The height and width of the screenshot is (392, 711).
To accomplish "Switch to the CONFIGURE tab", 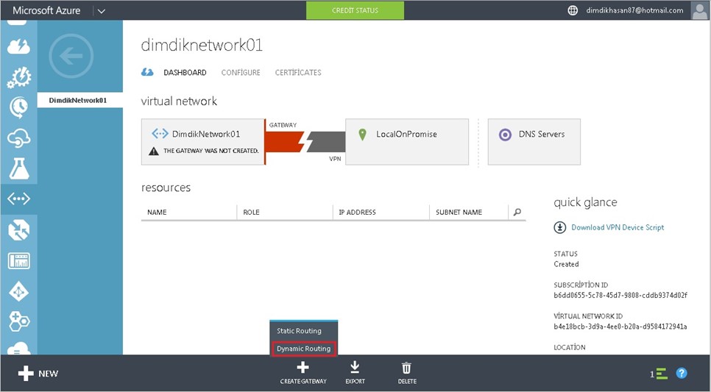I will [241, 73].
